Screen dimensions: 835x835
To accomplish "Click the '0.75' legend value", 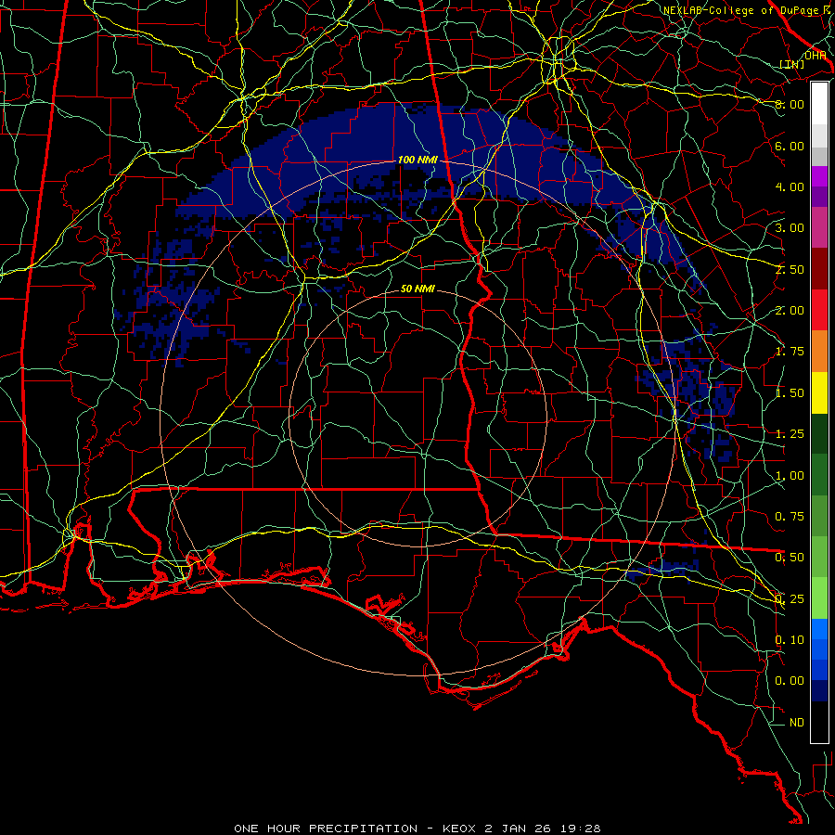I will pyautogui.click(x=790, y=517).
